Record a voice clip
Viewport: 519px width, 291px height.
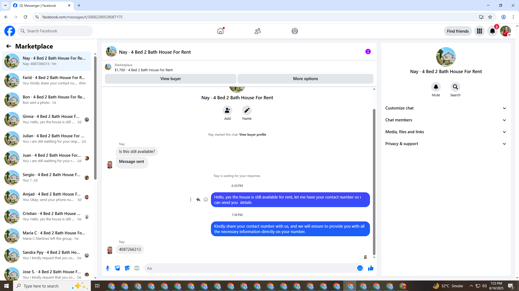click(108, 268)
